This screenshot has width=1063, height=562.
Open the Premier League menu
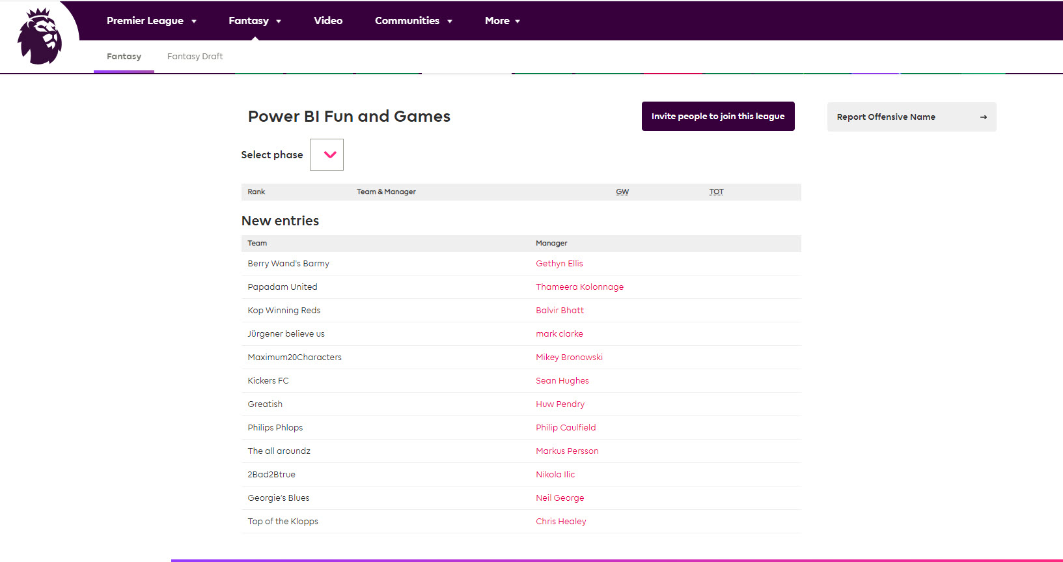coord(152,21)
